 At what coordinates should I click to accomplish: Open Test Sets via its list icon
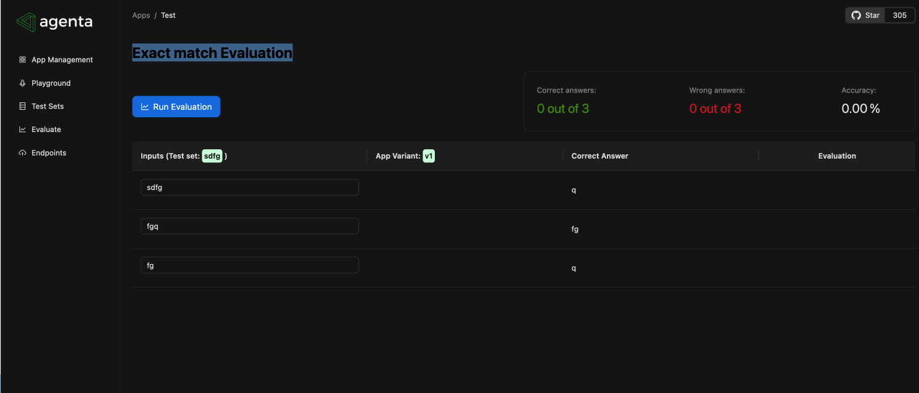click(x=22, y=105)
